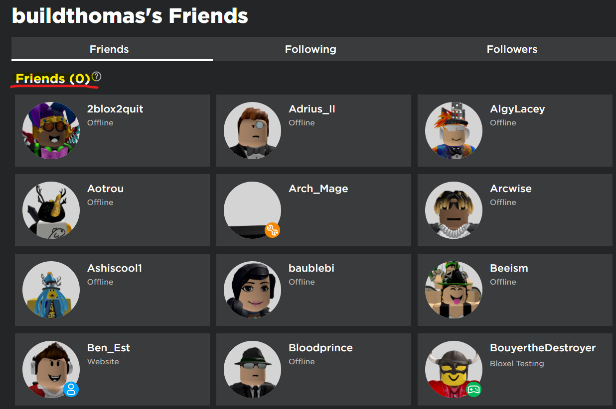Click the Adrius_II username link

[312, 108]
